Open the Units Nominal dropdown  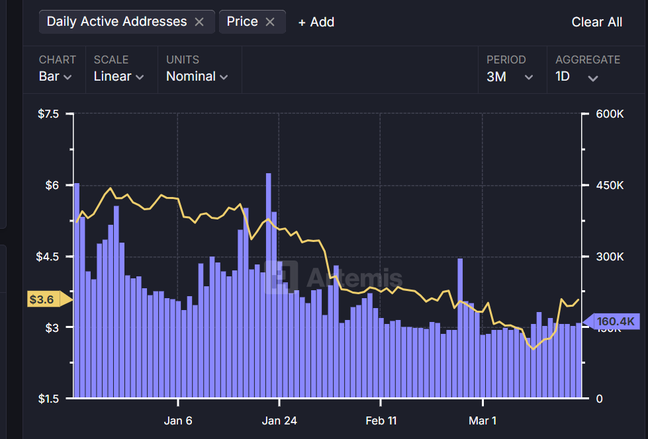(197, 77)
